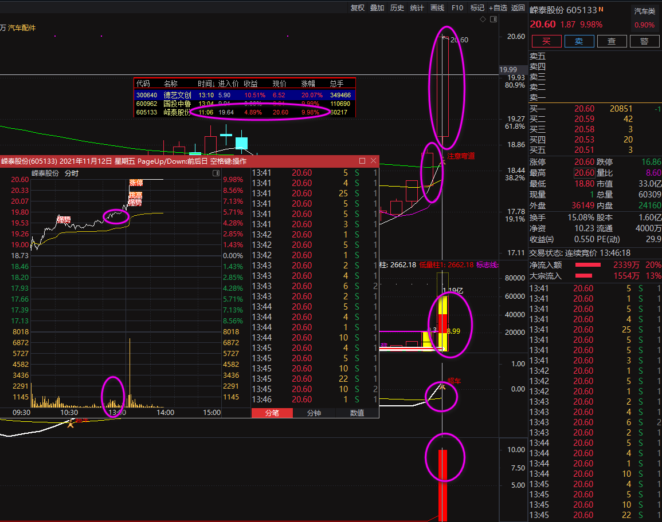Click the 现价 column header
The image size is (662, 522).
tap(280, 84)
